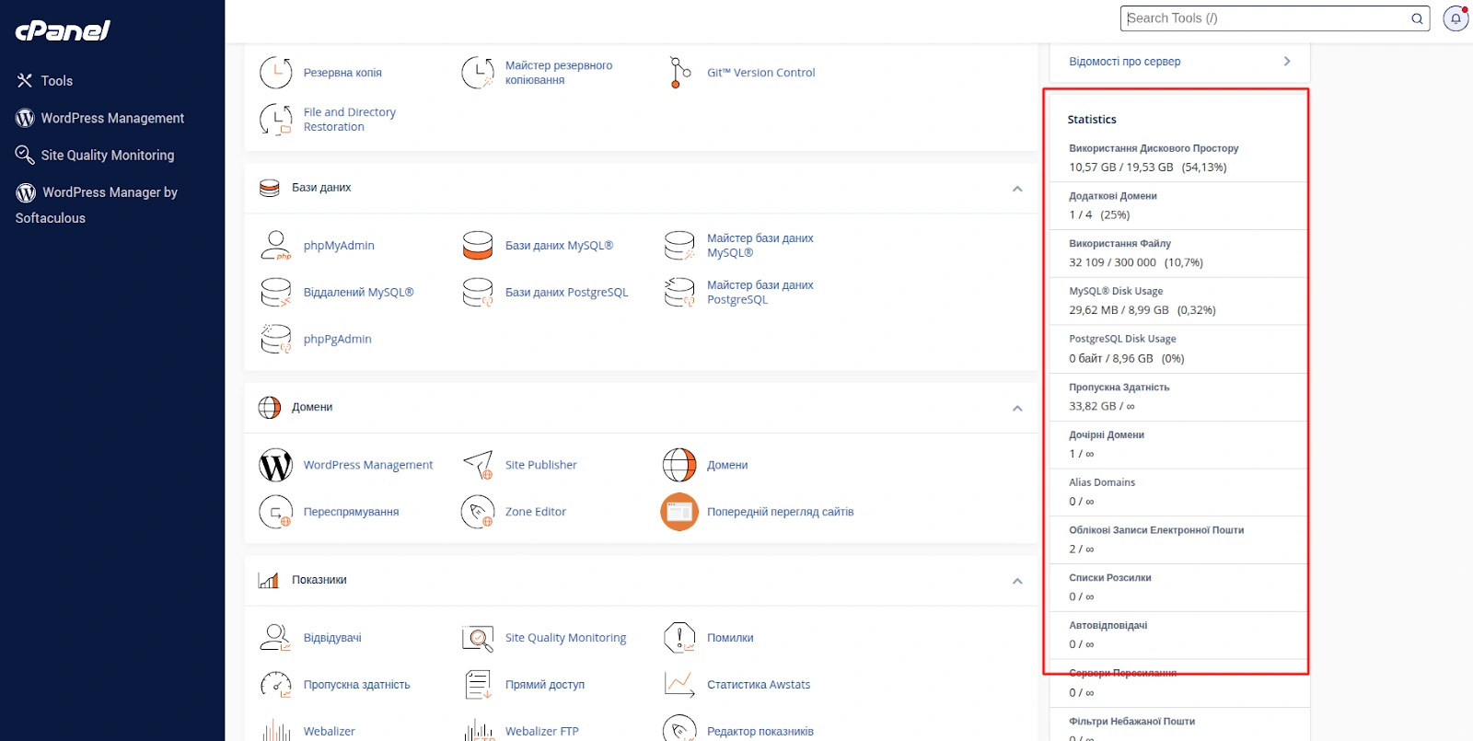Click the Site Publisher paper plane icon
Image resolution: width=1473 pixels, height=741 pixels.
[478, 465]
